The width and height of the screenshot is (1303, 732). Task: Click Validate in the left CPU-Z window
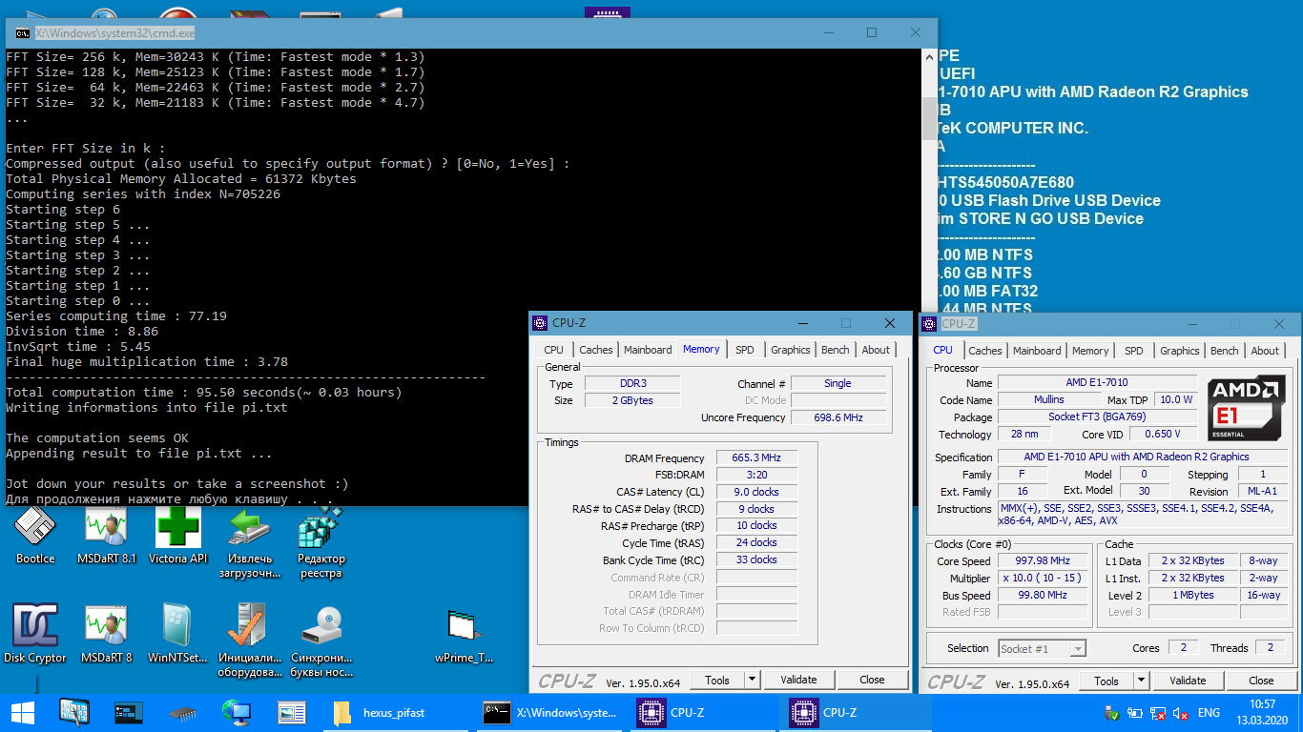point(798,680)
